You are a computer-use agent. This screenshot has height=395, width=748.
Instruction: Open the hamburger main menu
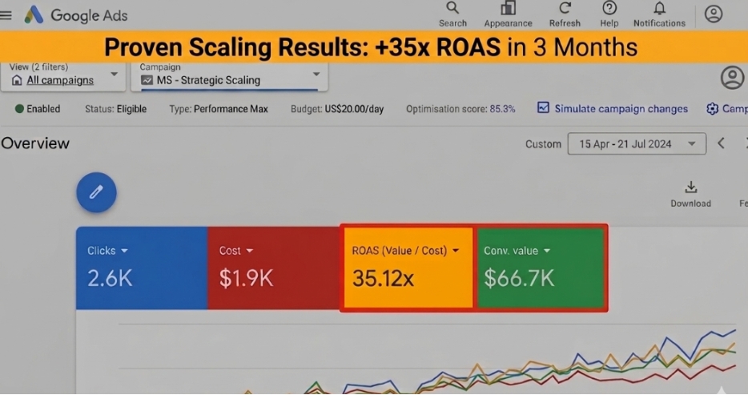6,15
